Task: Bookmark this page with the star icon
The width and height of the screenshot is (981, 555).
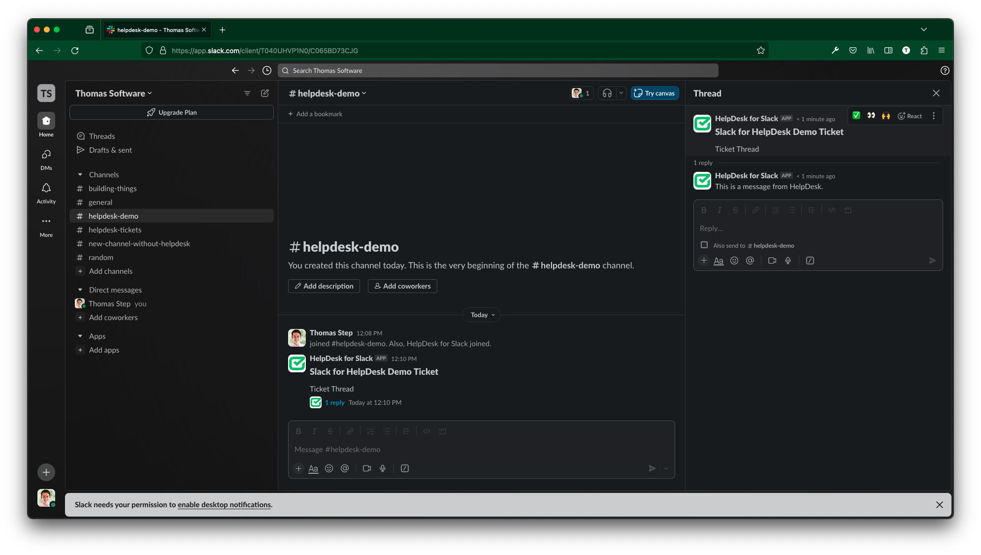Action: [x=761, y=50]
